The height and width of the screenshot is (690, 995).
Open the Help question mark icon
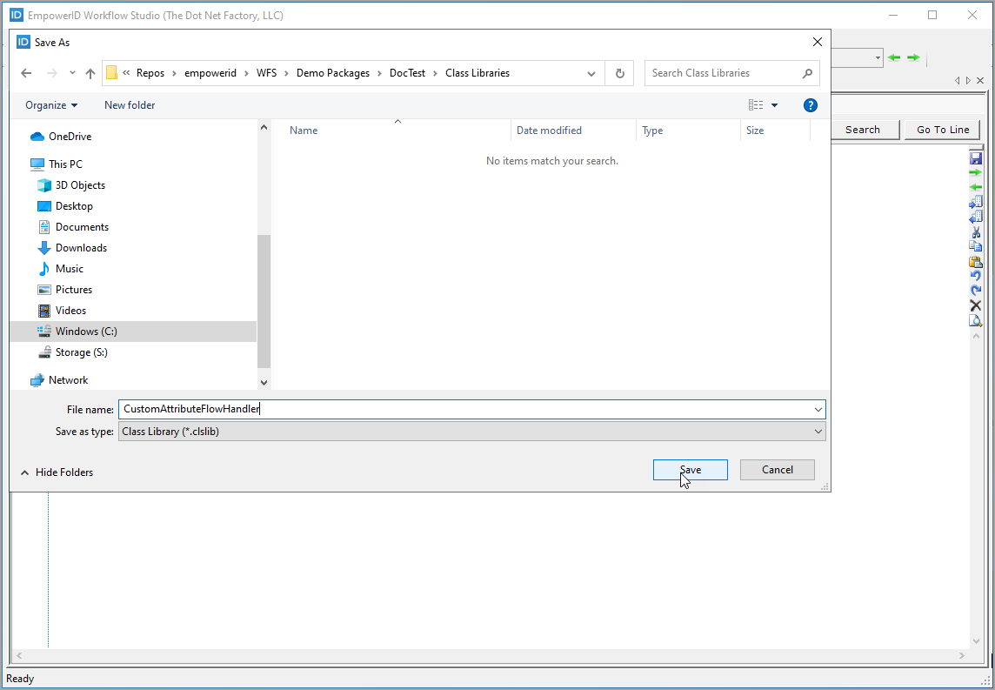tap(810, 105)
